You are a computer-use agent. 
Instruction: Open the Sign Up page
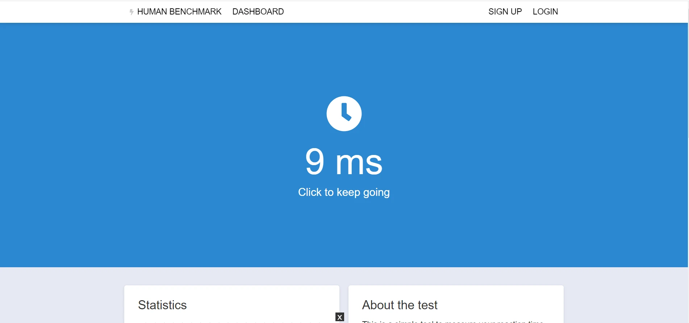pos(505,12)
